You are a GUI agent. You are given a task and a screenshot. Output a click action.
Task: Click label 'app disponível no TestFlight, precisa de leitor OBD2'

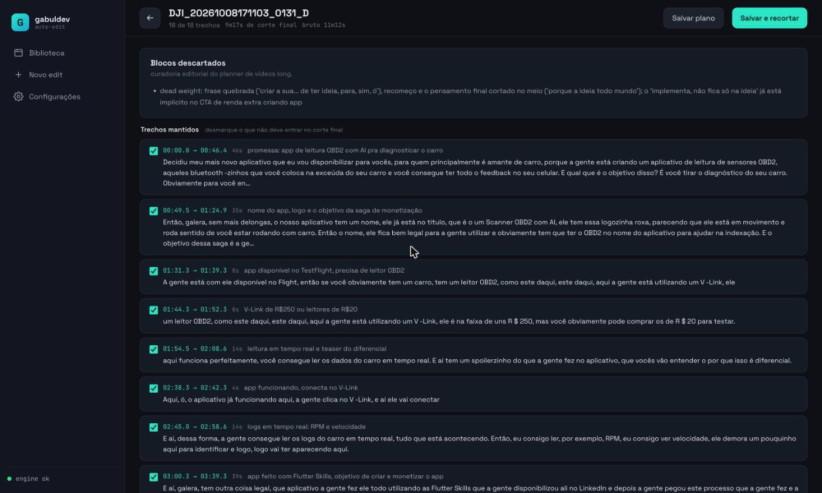(324, 271)
